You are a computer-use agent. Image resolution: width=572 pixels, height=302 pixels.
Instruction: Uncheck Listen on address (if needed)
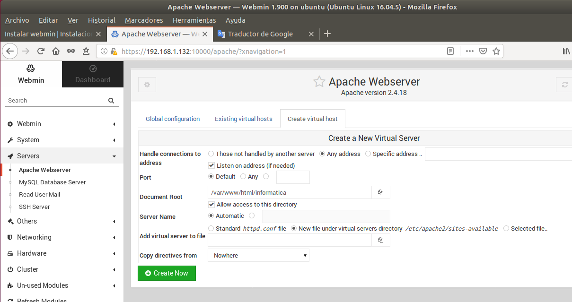point(211,166)
